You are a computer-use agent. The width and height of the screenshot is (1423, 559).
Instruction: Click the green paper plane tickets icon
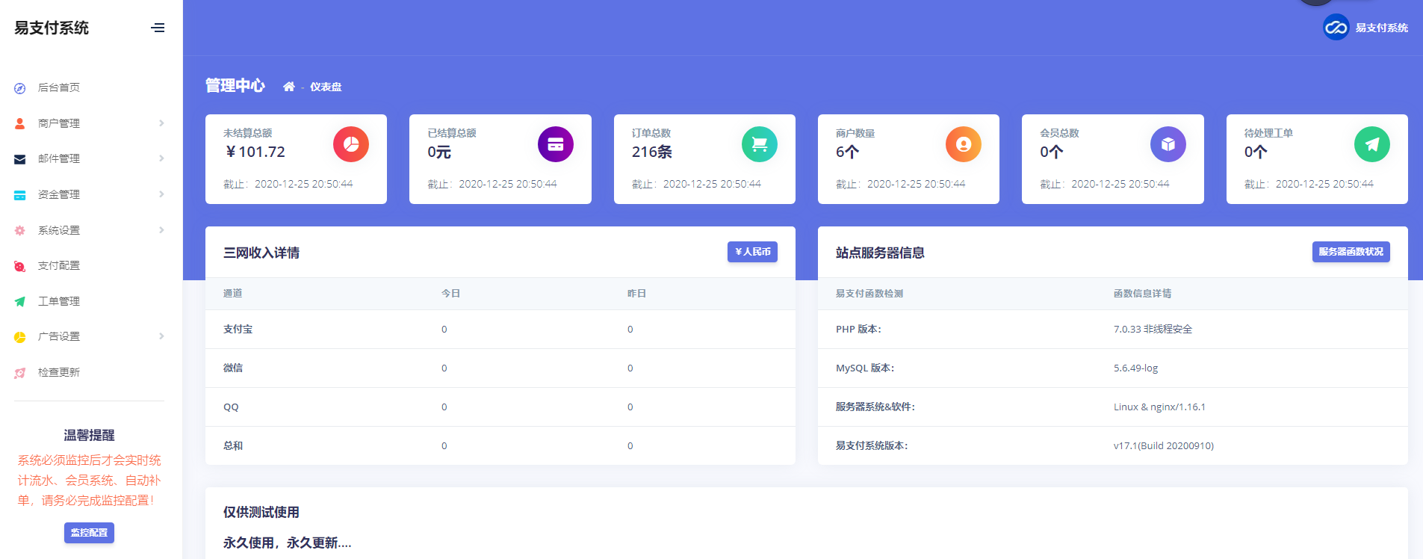click(x=1371, y=144)
